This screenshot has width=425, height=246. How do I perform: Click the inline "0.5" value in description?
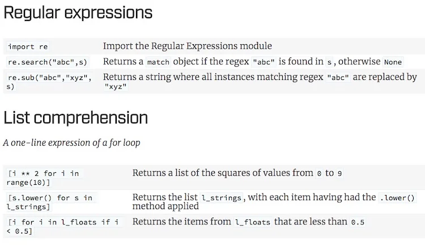358,222
